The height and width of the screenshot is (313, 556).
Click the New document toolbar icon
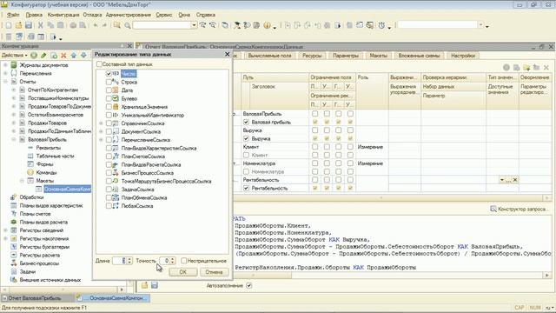pos(9,25)
